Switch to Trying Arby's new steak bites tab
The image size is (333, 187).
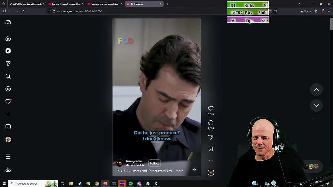coord(105,4)
